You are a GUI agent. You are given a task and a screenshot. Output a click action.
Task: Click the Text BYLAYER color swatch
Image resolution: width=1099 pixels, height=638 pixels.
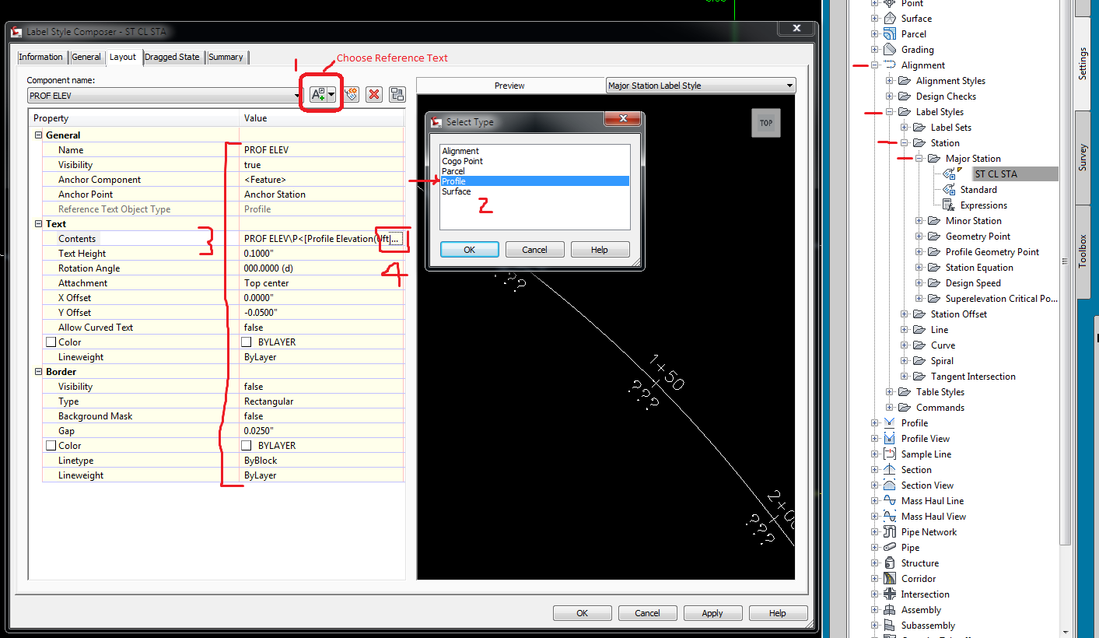246,342
